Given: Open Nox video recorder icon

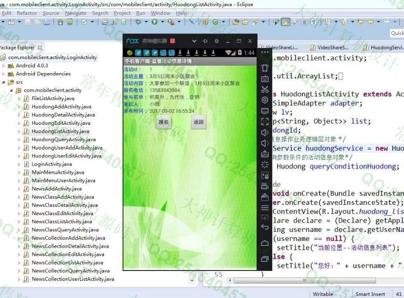Looking at the screenshot, I should (x=265, y=186).
